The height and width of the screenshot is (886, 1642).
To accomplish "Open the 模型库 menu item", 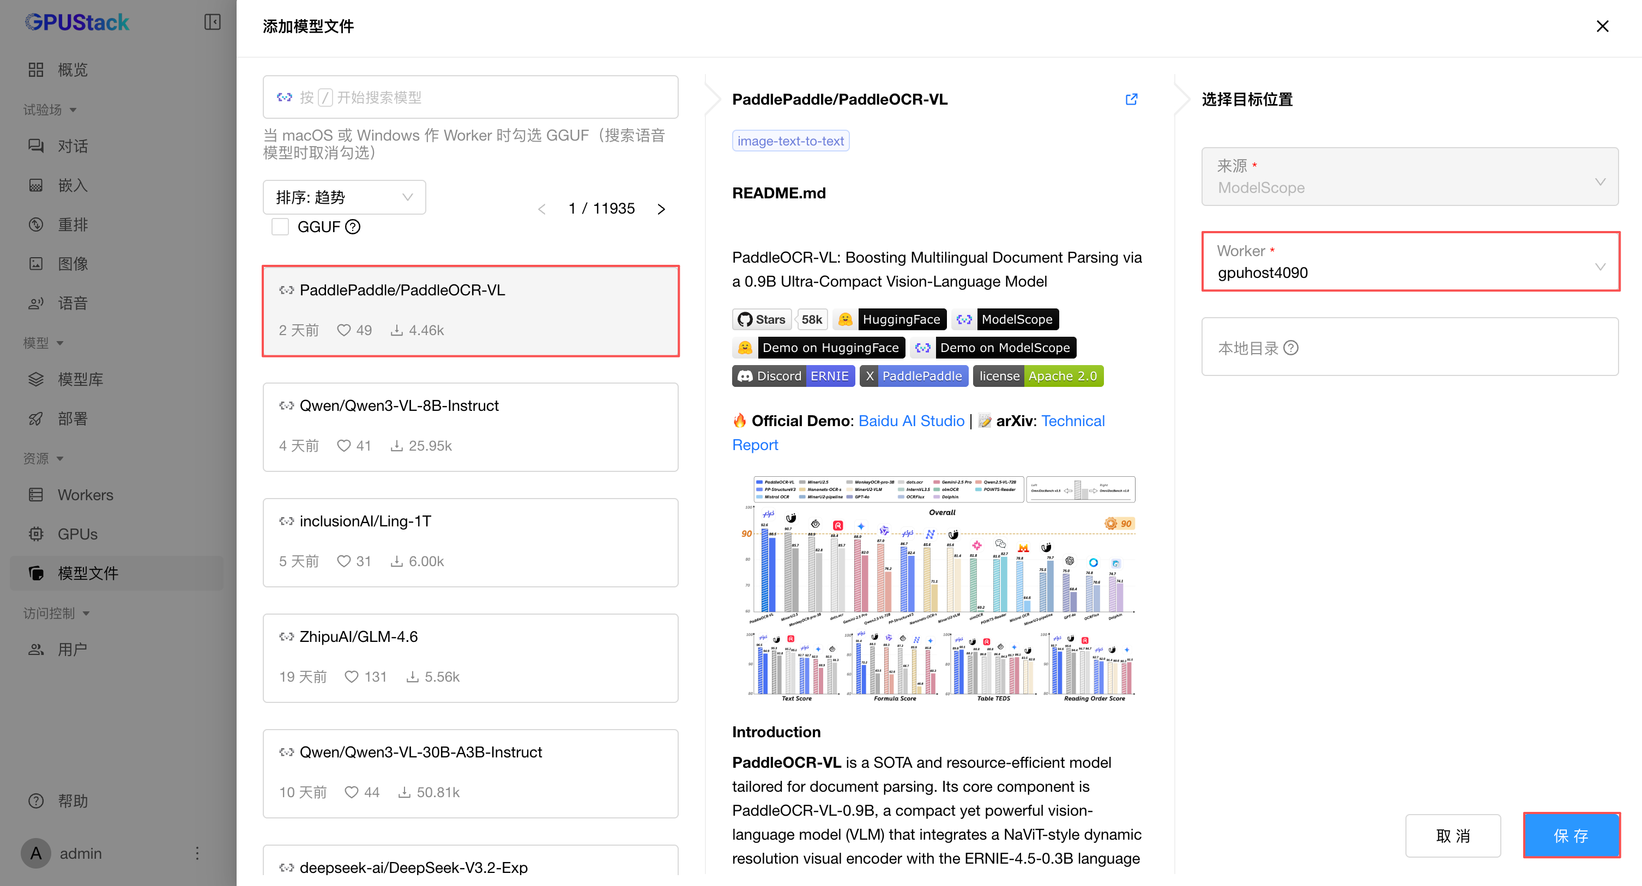I will point(80,379).
